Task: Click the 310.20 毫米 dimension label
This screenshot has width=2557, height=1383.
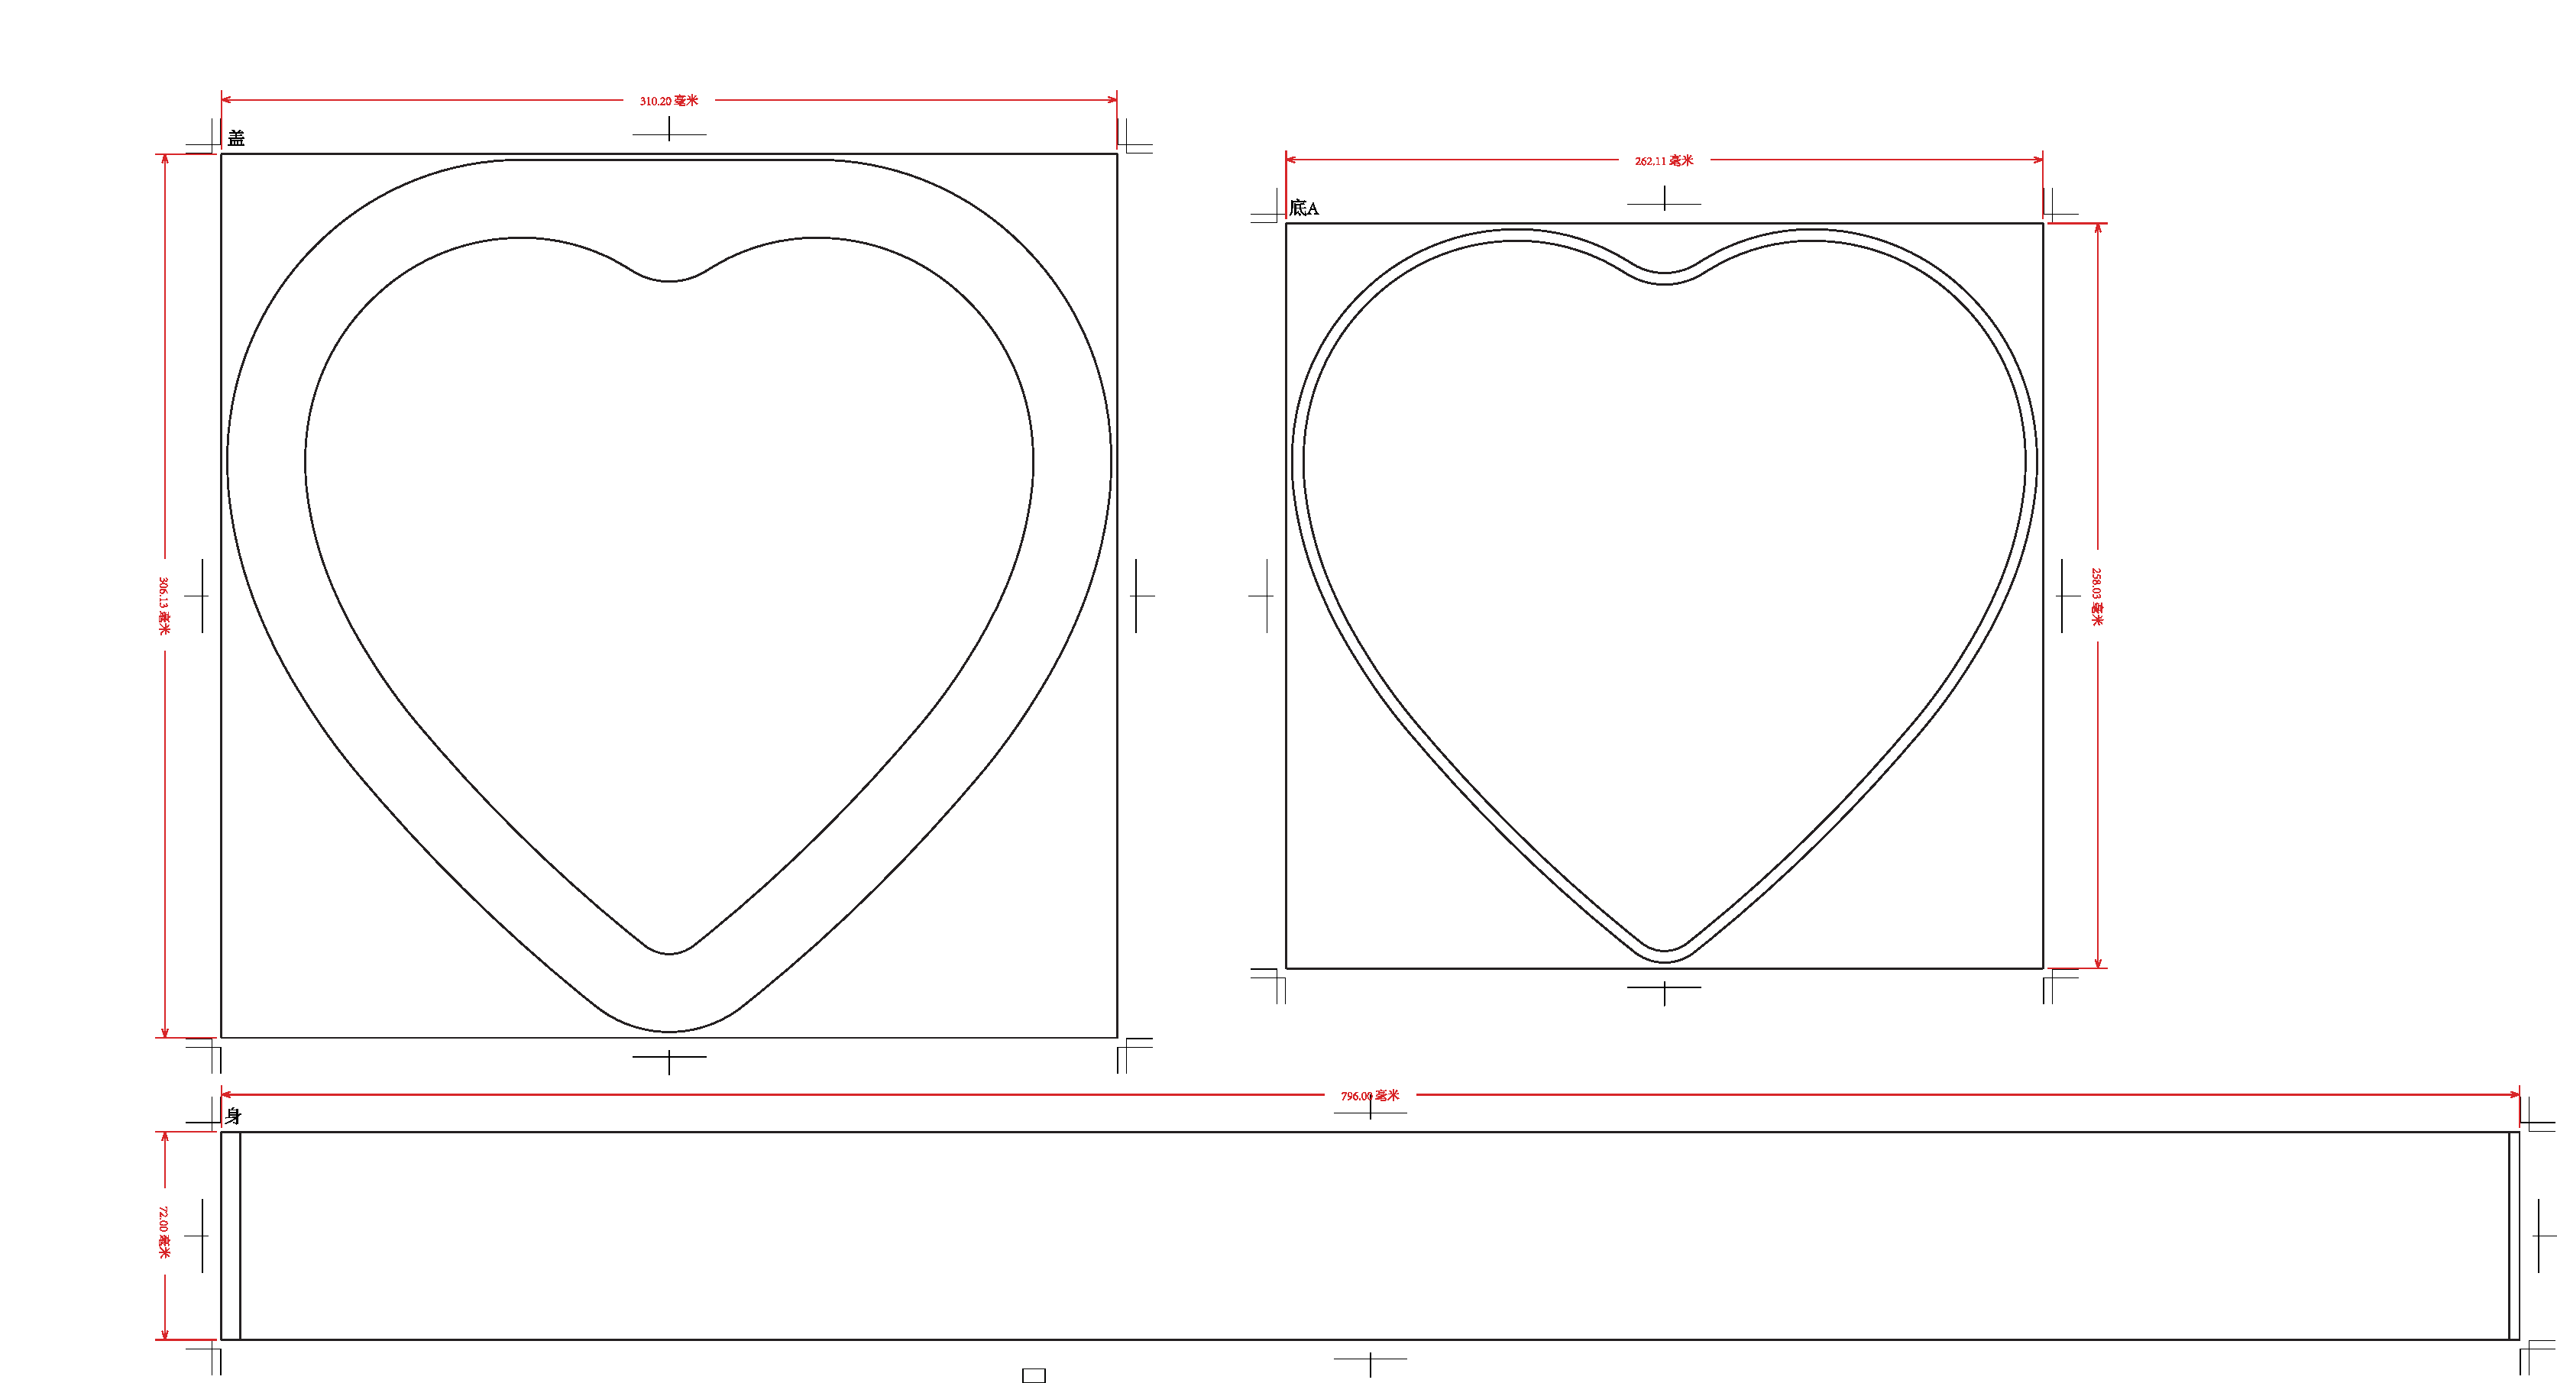Action: [668, 100]
